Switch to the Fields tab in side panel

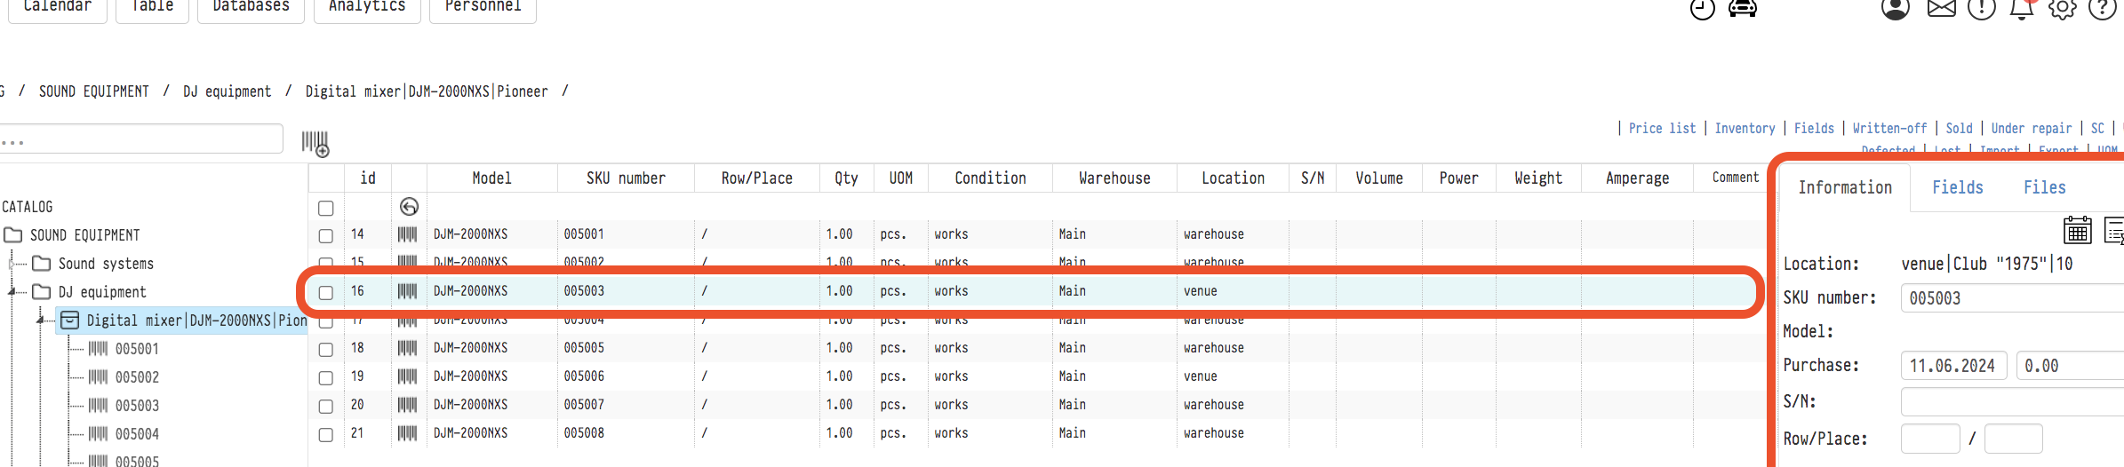coord(1957,187)
